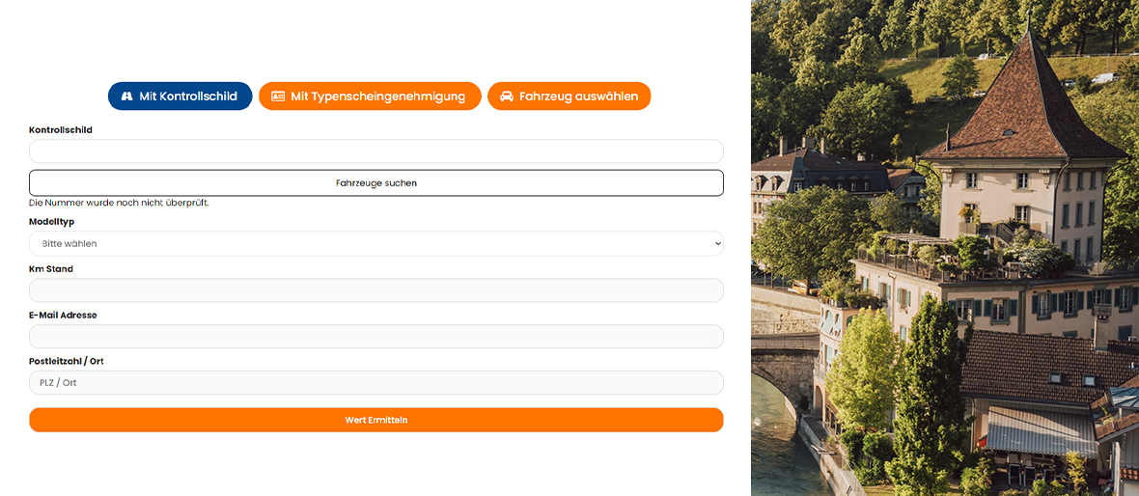1139x496 pixels.
Task: Open the Mit Typenscheingenehmigung tab
Action: point(370,96)
